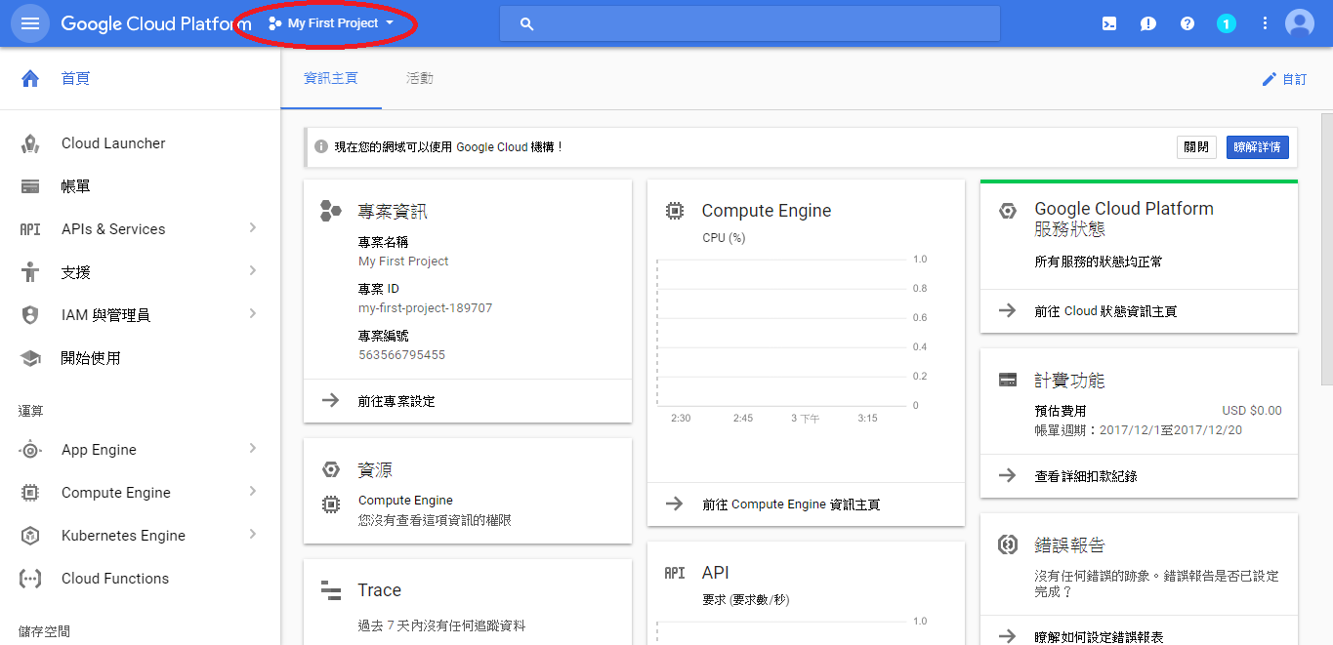1333x645 pixels.
Task: Open the feedback speech bubble icon
Action: click(1148, 23)
